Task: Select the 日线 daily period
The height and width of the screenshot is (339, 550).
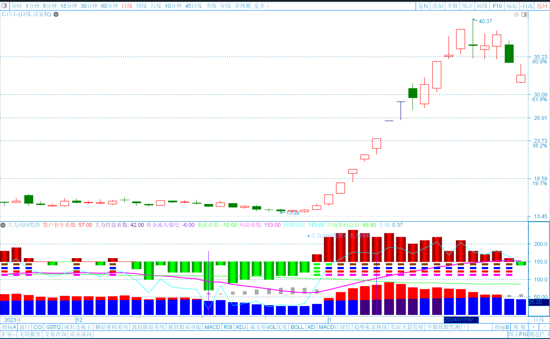Action: (127, 6)
